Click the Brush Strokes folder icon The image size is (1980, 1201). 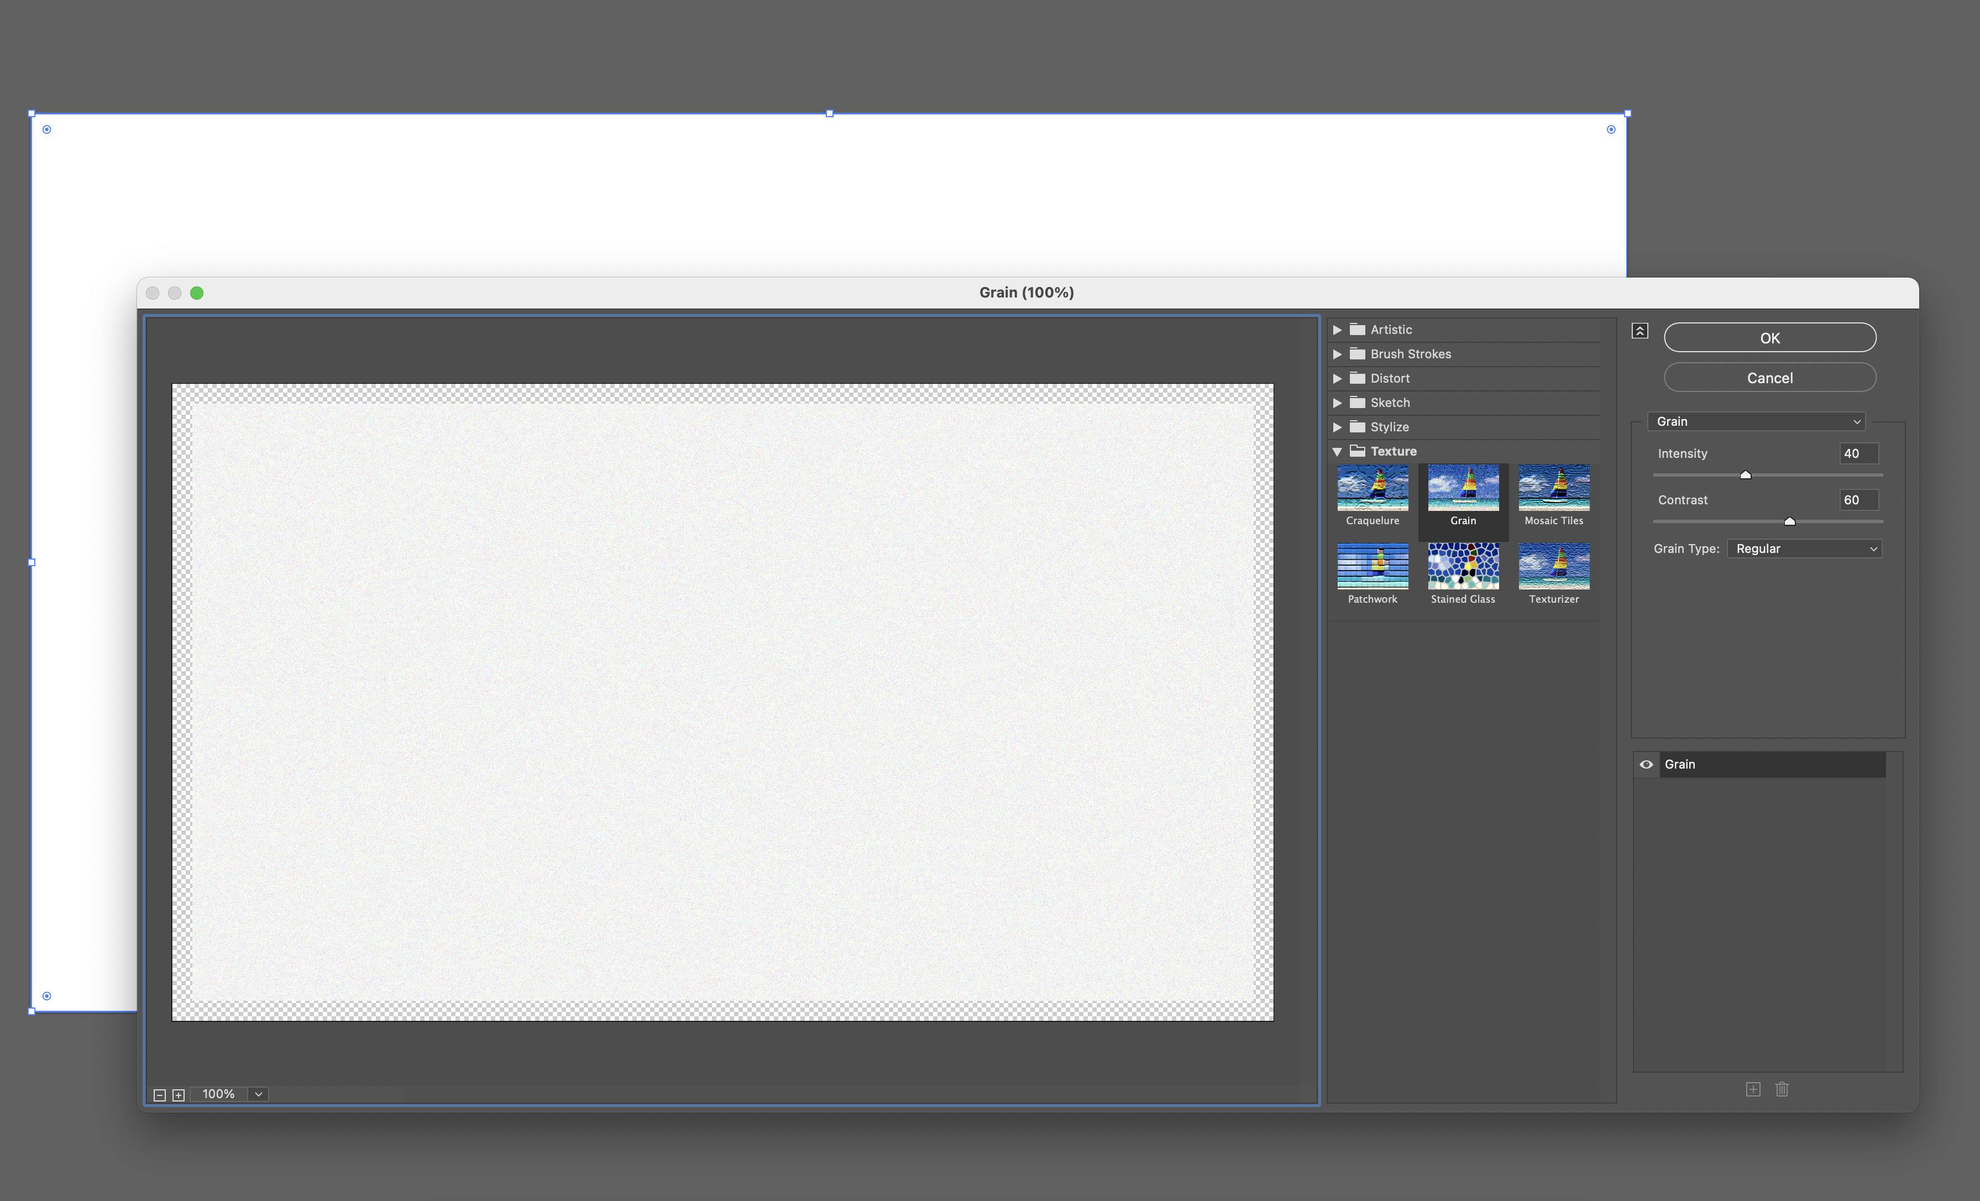click(x=1357, y=354)
